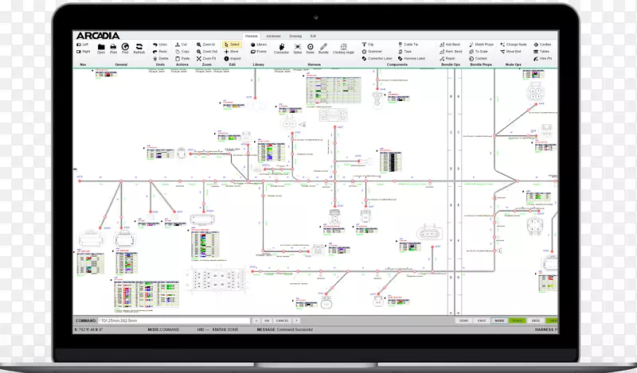Click the Find globe icon

pos(125,49)
